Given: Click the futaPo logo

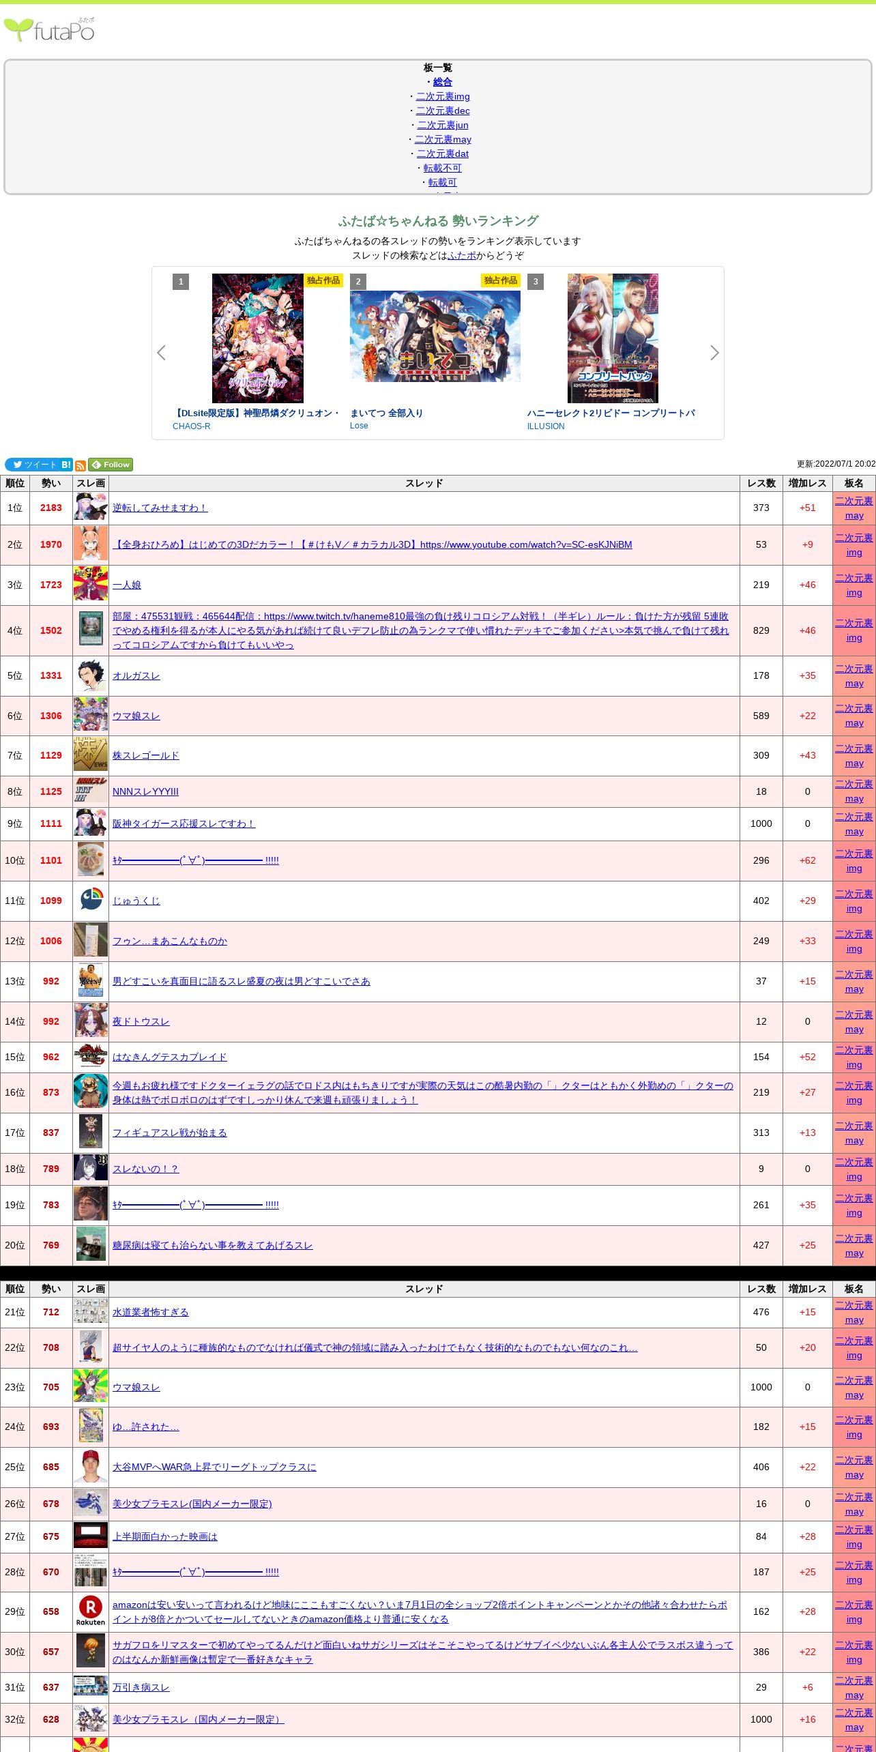Looking at the screenshot, I should click(x=49, y=30).
